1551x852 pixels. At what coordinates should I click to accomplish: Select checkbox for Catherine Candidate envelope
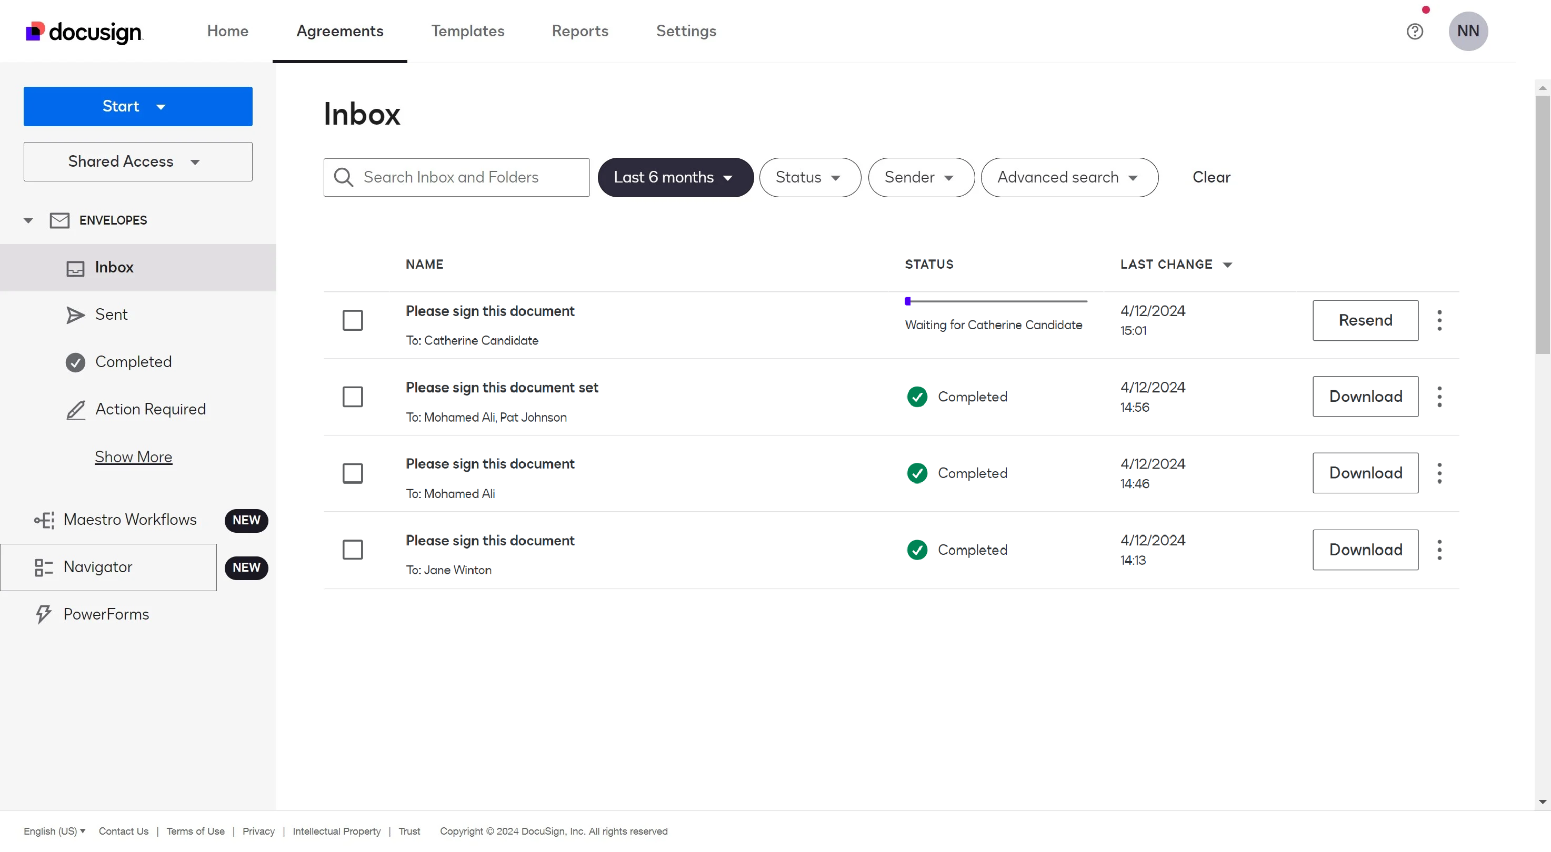point(352,321)
